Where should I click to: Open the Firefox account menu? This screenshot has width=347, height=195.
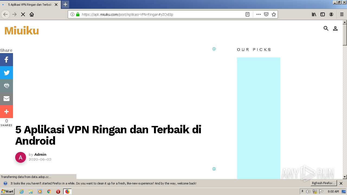pyautogui.click(x=331, y=14)
